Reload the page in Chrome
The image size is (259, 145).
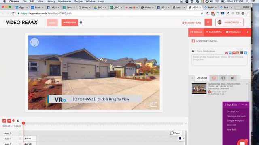(x=13, y=13)
